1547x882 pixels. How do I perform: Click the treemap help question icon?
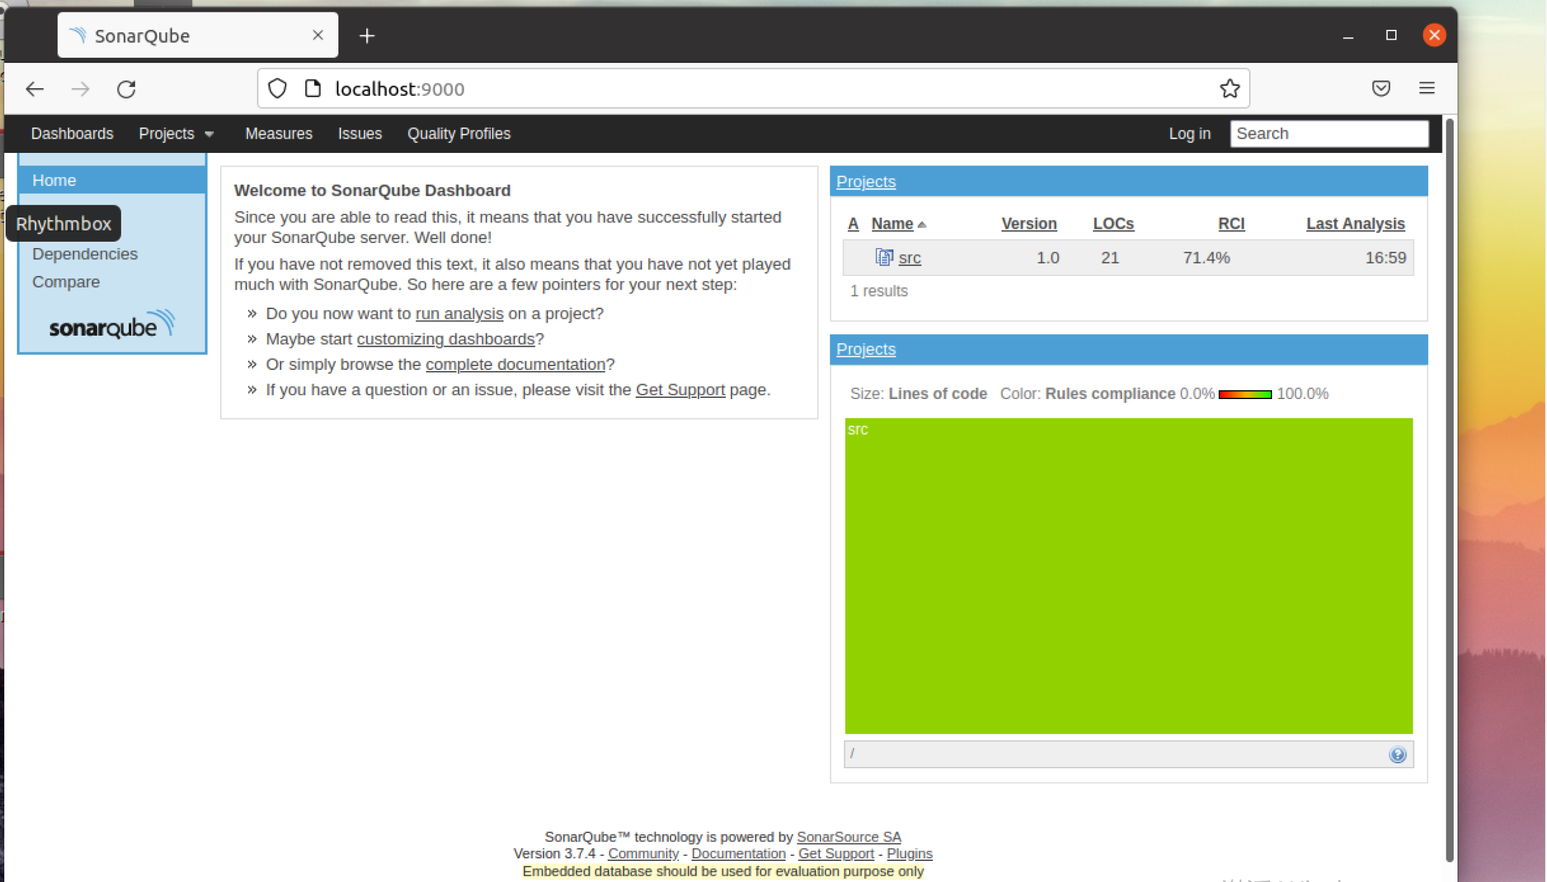pos(1398,754)
